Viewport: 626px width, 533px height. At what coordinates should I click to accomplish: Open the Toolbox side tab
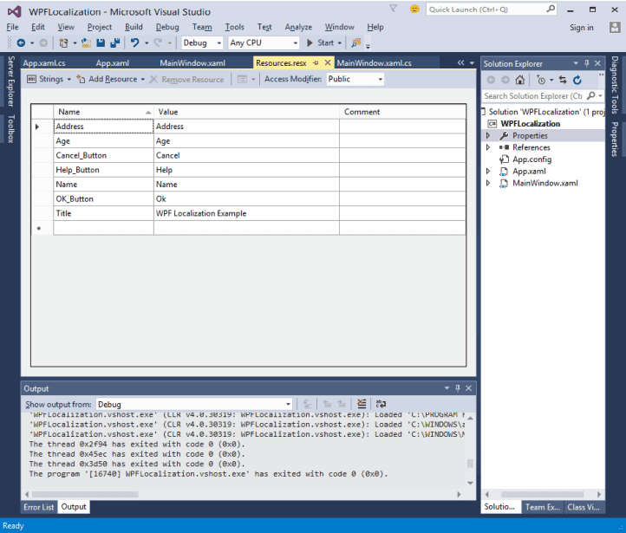click(x=10, y=128)
